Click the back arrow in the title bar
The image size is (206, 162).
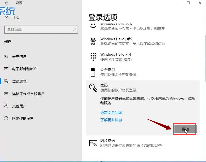click(6, 3)
